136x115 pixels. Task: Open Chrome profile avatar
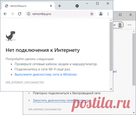[101, 14]
